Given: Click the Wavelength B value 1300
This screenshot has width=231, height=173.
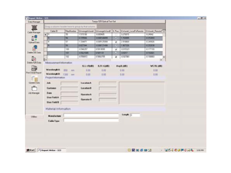Looking at the screenshot, I should pos(66,74).
